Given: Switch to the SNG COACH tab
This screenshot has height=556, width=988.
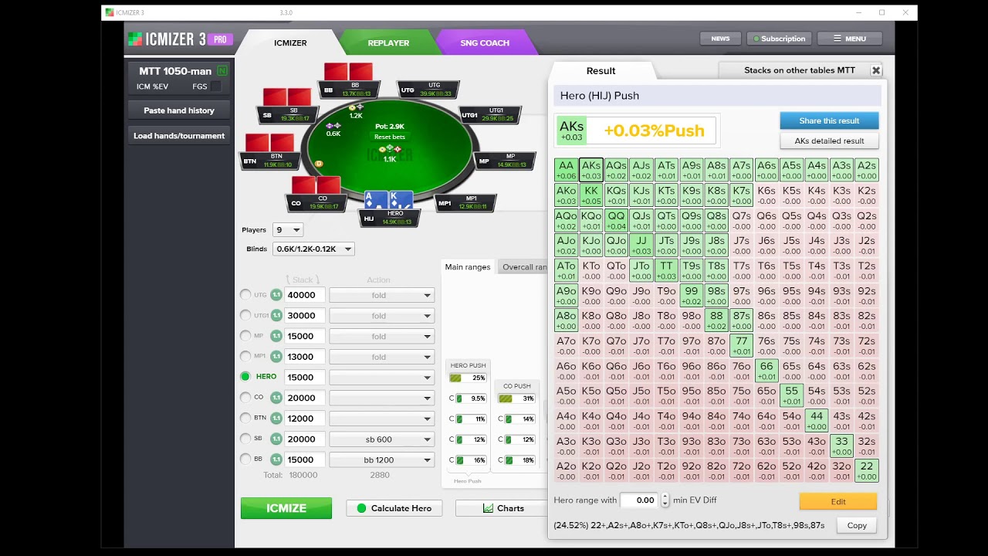Looking at the screenshot, I should pyautogui.click(x=485, y=42).
